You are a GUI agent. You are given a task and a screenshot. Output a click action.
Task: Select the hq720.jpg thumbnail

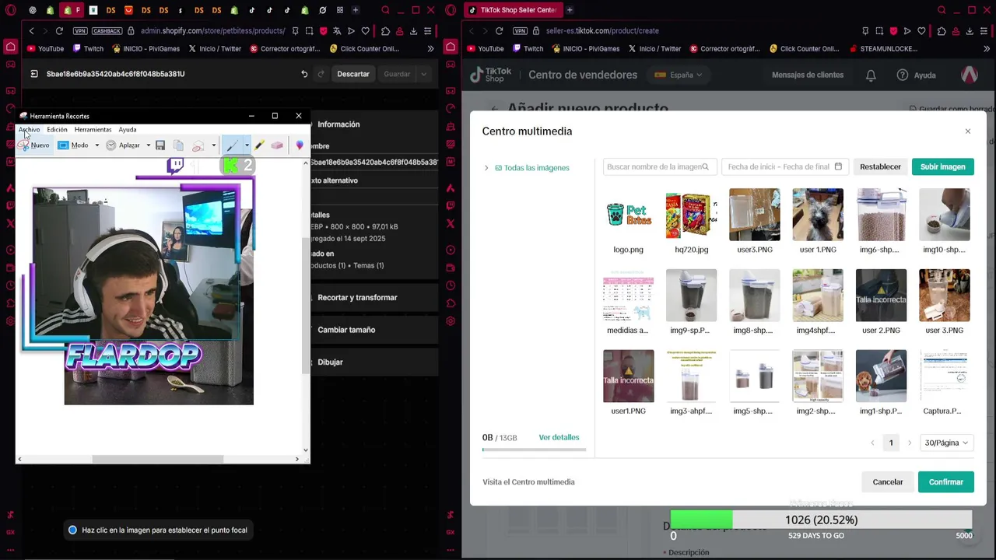[x=691, y=215]
